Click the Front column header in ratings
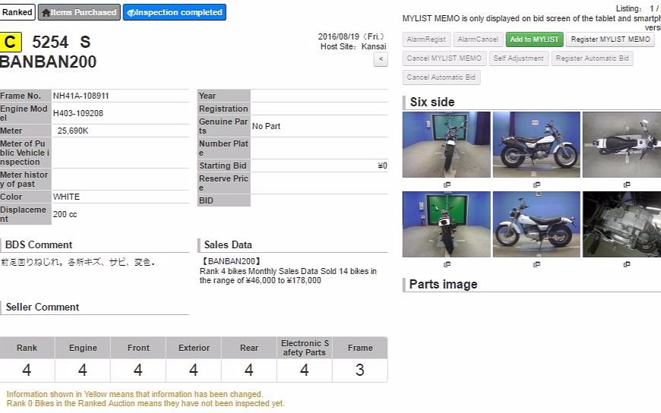 click(x=138, y=348)
